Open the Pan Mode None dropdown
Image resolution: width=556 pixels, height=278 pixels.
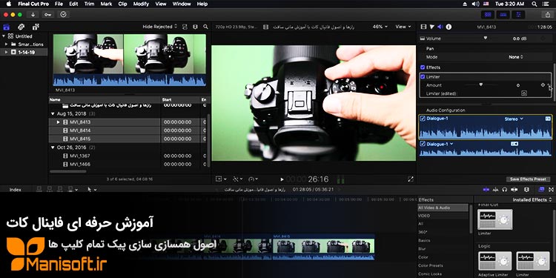click(x=515, y=57)
